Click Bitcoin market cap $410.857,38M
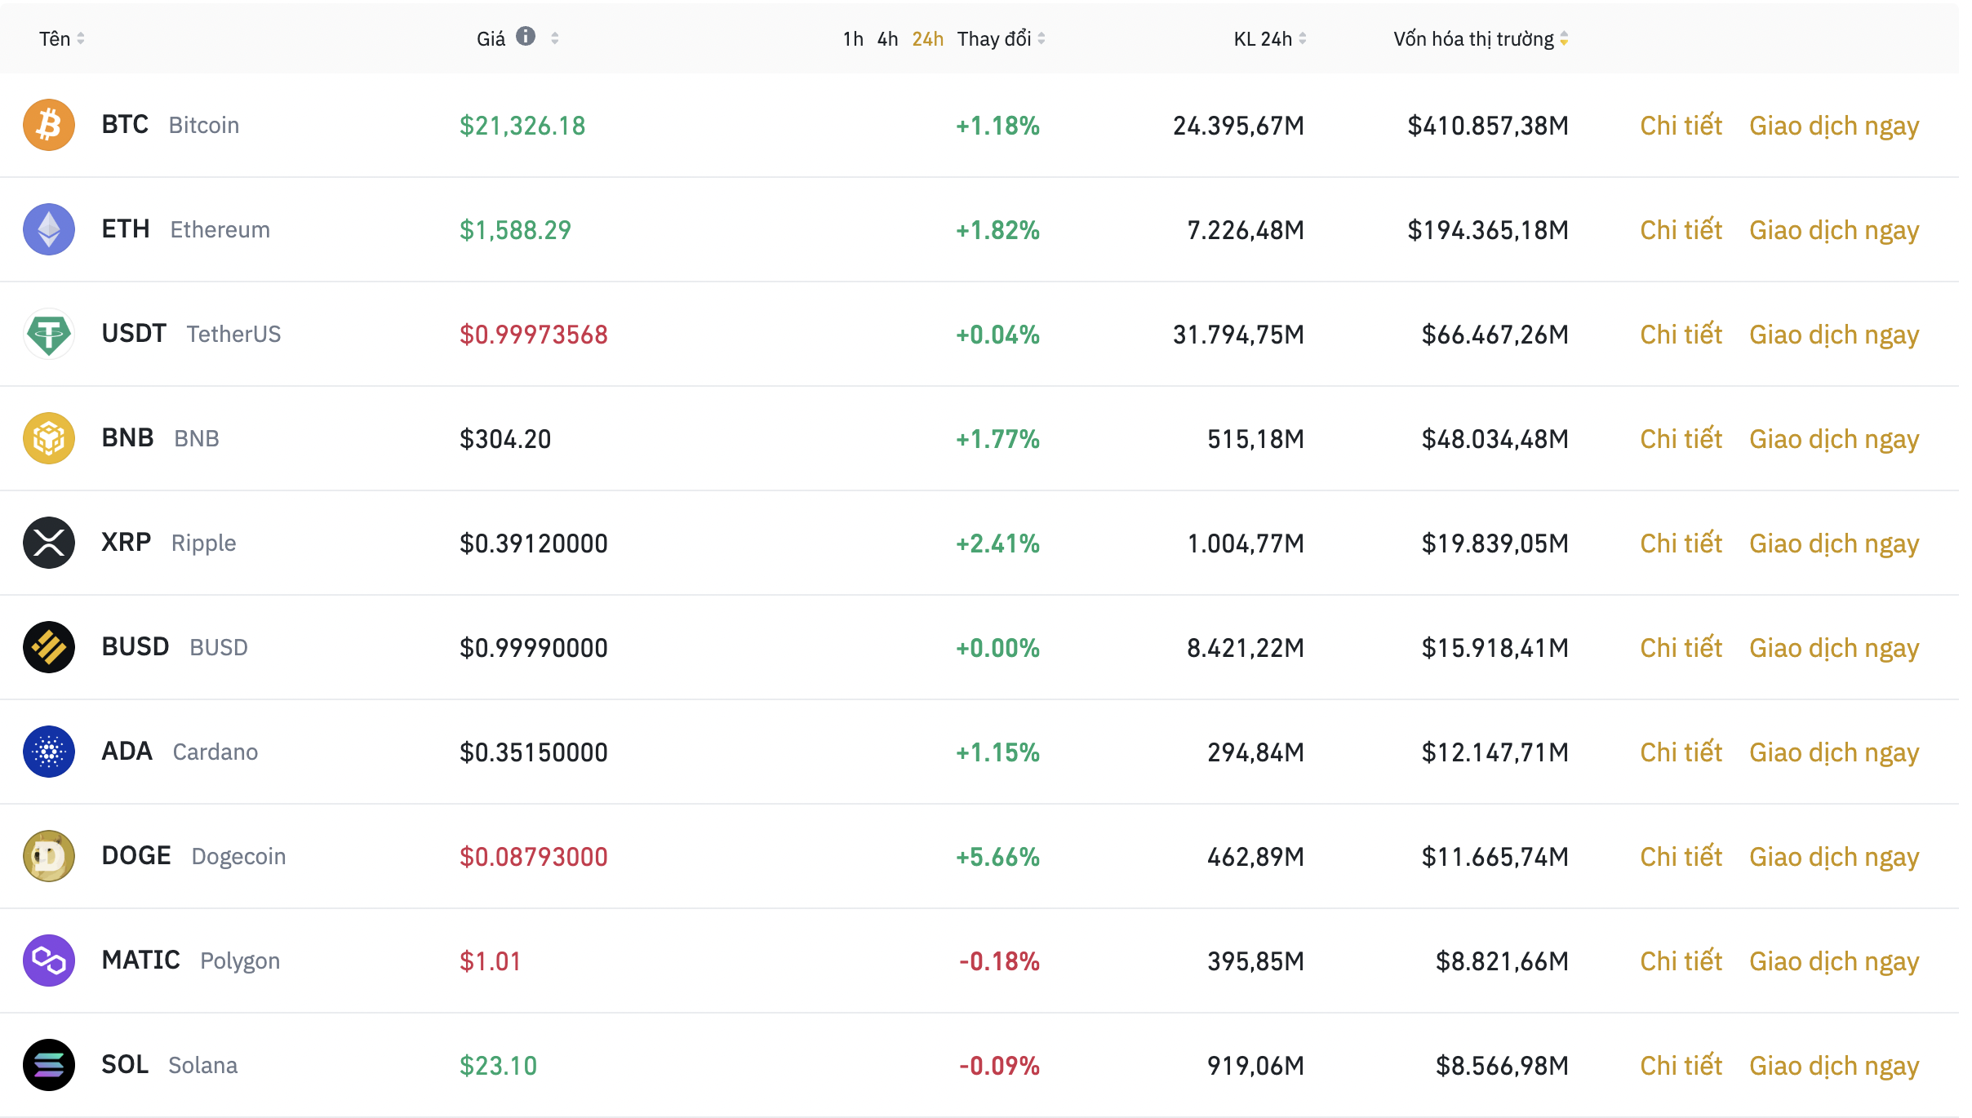Image resolution: width=1972 pixels, height=1118 pixels. coord(1488,126)
